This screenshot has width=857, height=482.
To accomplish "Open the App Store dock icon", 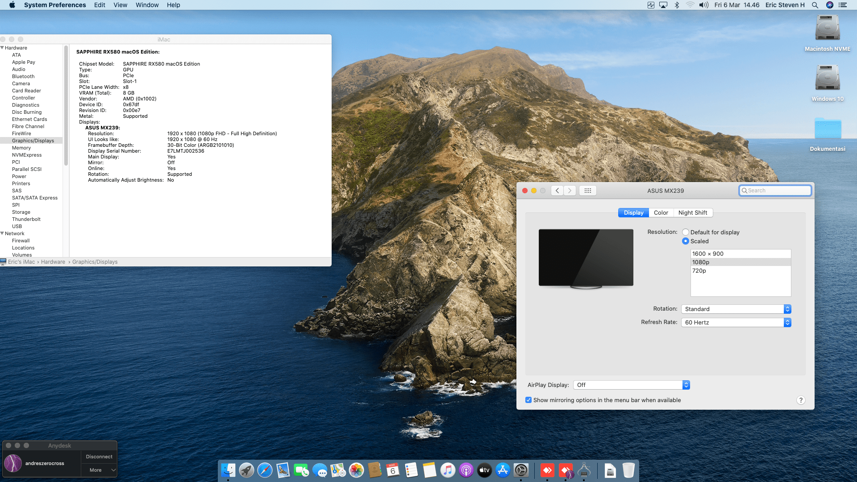I will (503, 470).
